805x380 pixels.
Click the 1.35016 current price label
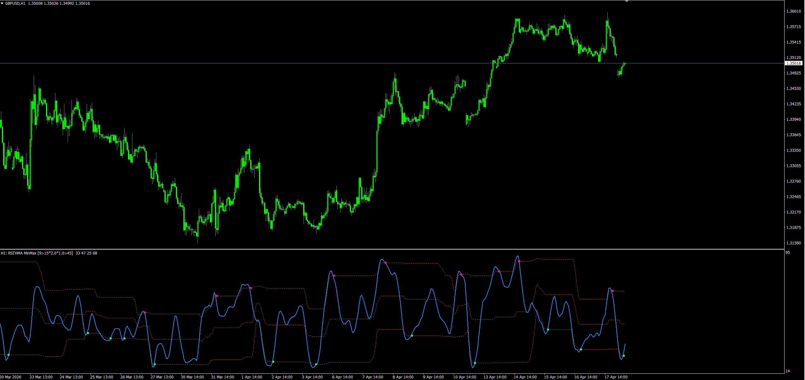click(793, 63)
